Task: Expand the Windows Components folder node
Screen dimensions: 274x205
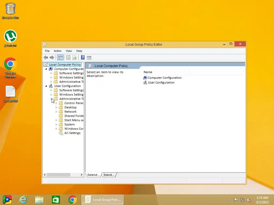Action: [56, 129]
